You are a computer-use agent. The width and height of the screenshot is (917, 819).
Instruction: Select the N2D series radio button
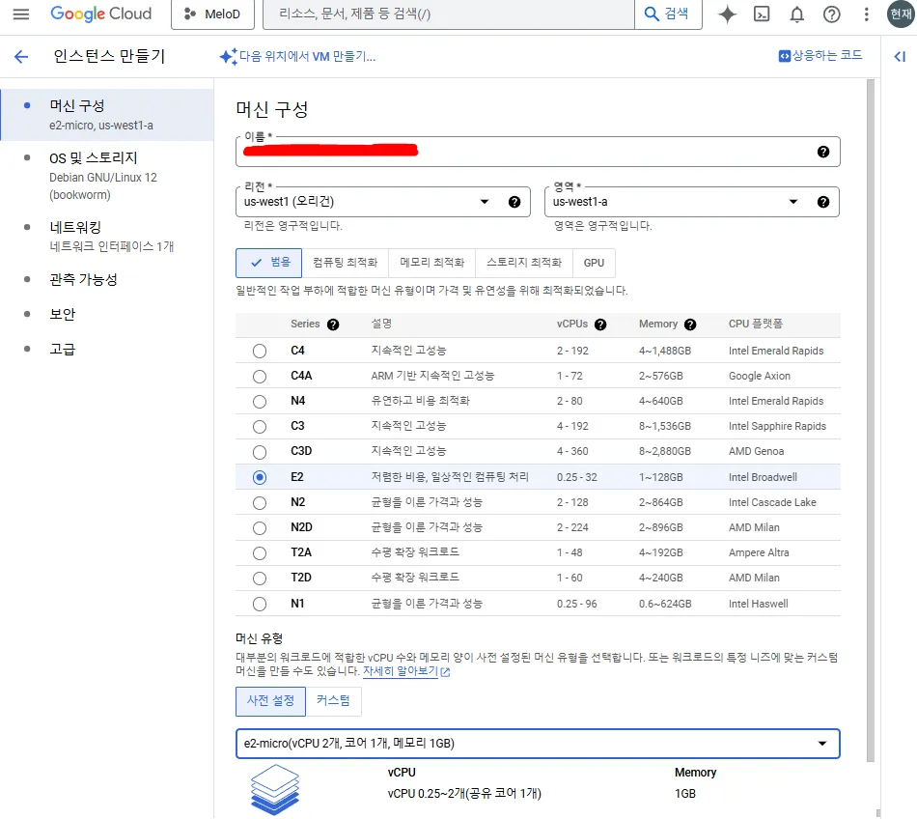coord(260,527)
